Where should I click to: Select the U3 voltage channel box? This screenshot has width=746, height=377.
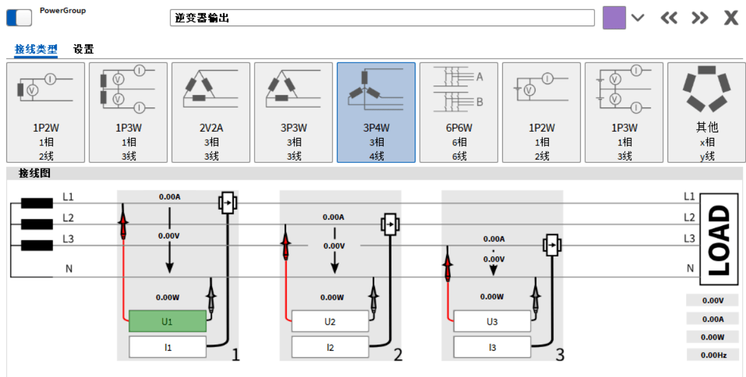tap(492, 321)
